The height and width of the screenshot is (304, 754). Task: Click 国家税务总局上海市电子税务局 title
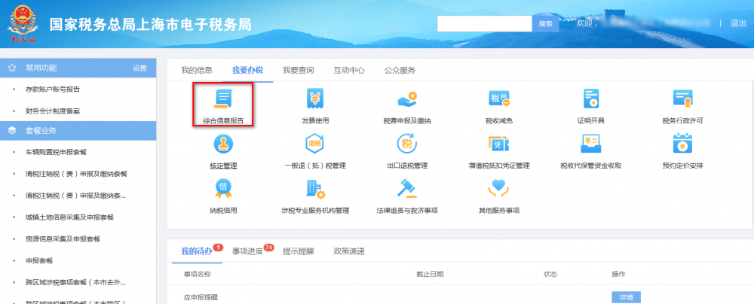pyautogui.click(x=151, y=25)
